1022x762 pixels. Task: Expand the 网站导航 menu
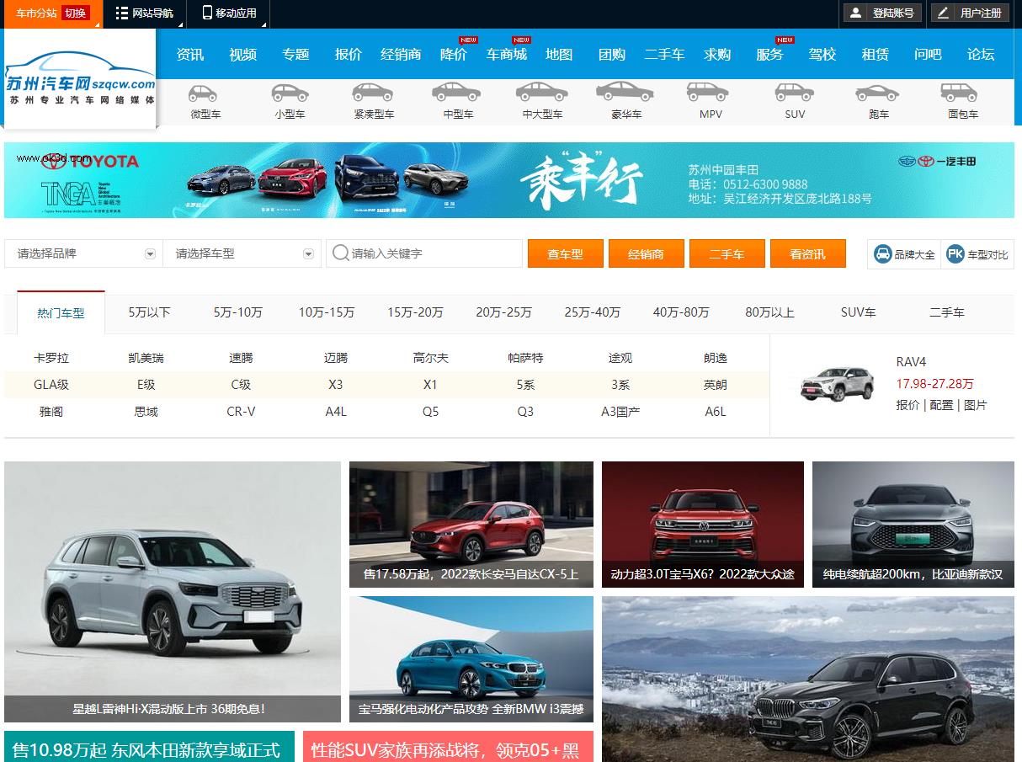[x=145, y=13]
